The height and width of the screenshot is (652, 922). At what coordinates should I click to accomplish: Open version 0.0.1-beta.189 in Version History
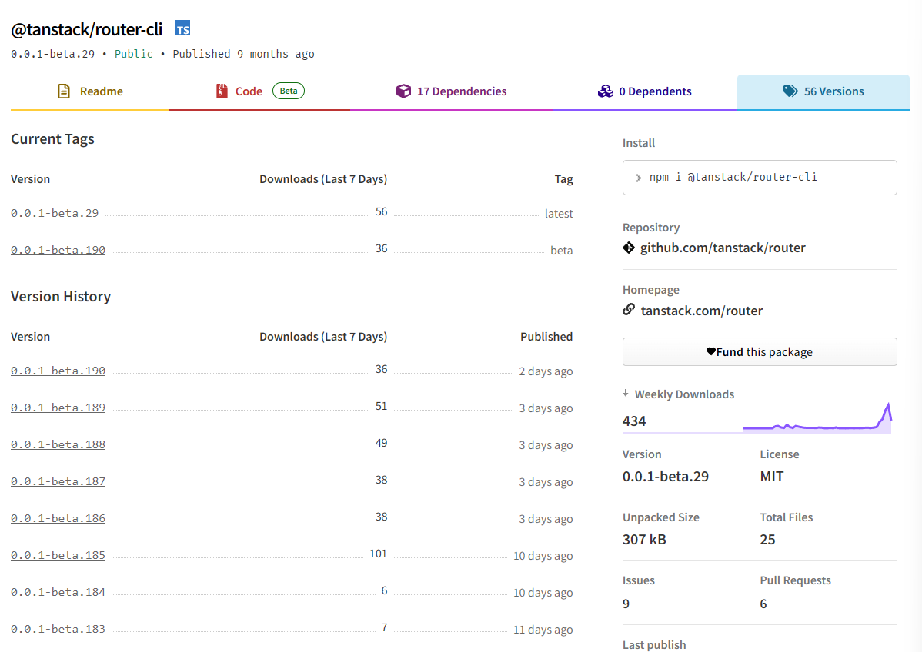click(x=58, y=407)
